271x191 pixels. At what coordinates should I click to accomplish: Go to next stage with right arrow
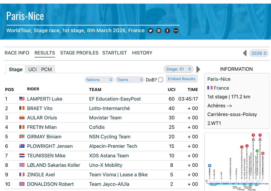click(x=198, y=69)
